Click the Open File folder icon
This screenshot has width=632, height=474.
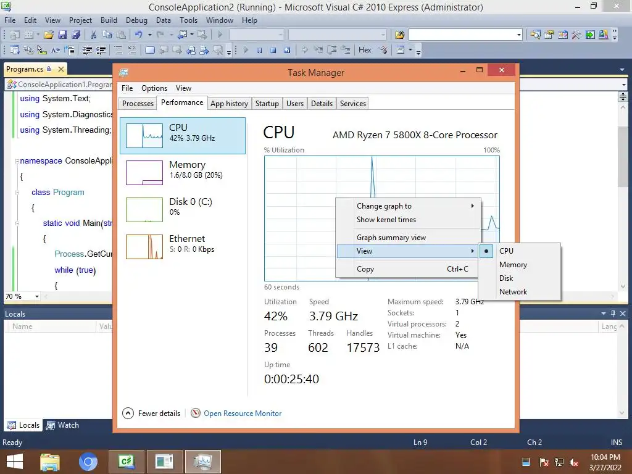[49, 35]
